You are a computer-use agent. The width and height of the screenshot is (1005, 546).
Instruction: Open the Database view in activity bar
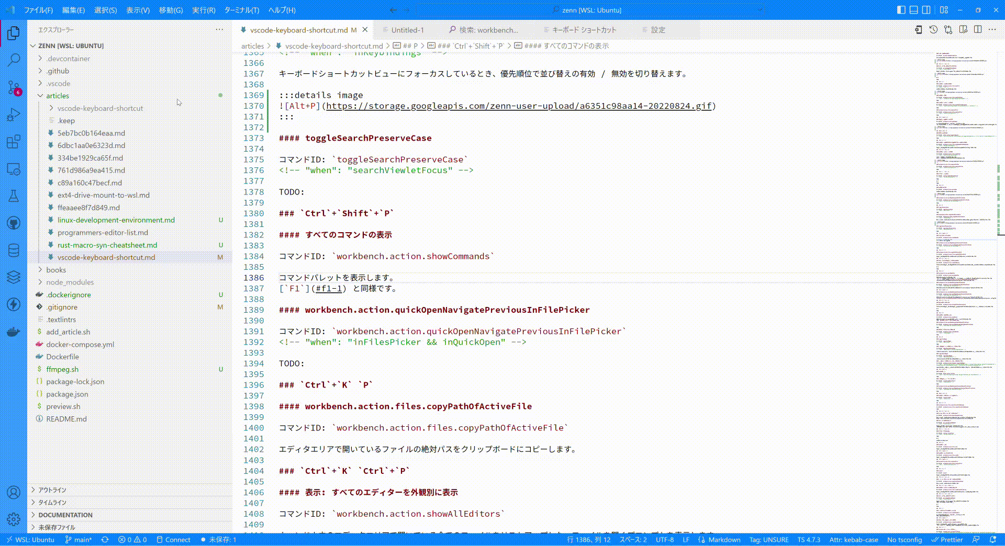[14, 251]
